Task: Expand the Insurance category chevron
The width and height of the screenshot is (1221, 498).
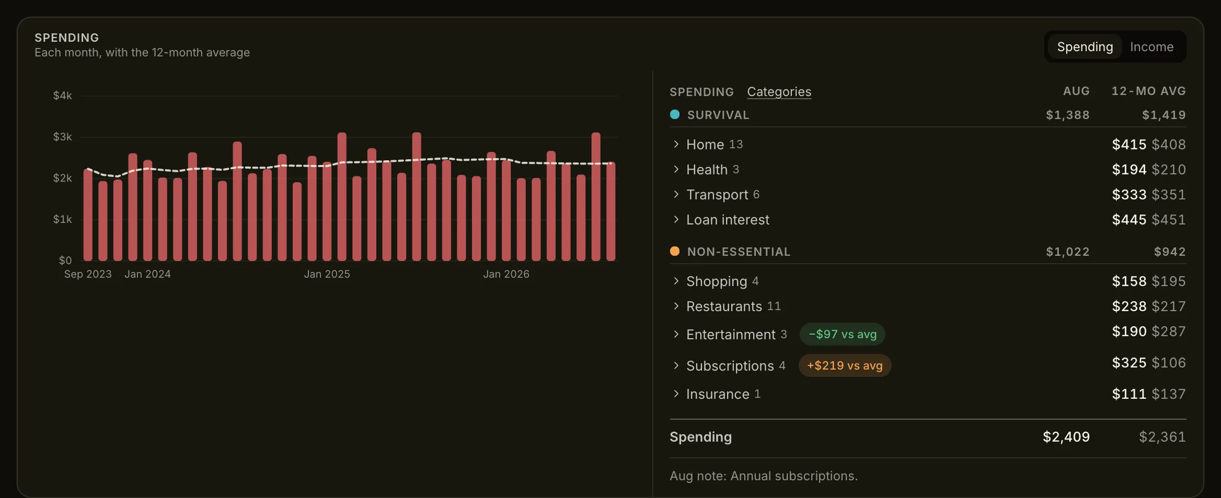Action: (x=676, y=394)
